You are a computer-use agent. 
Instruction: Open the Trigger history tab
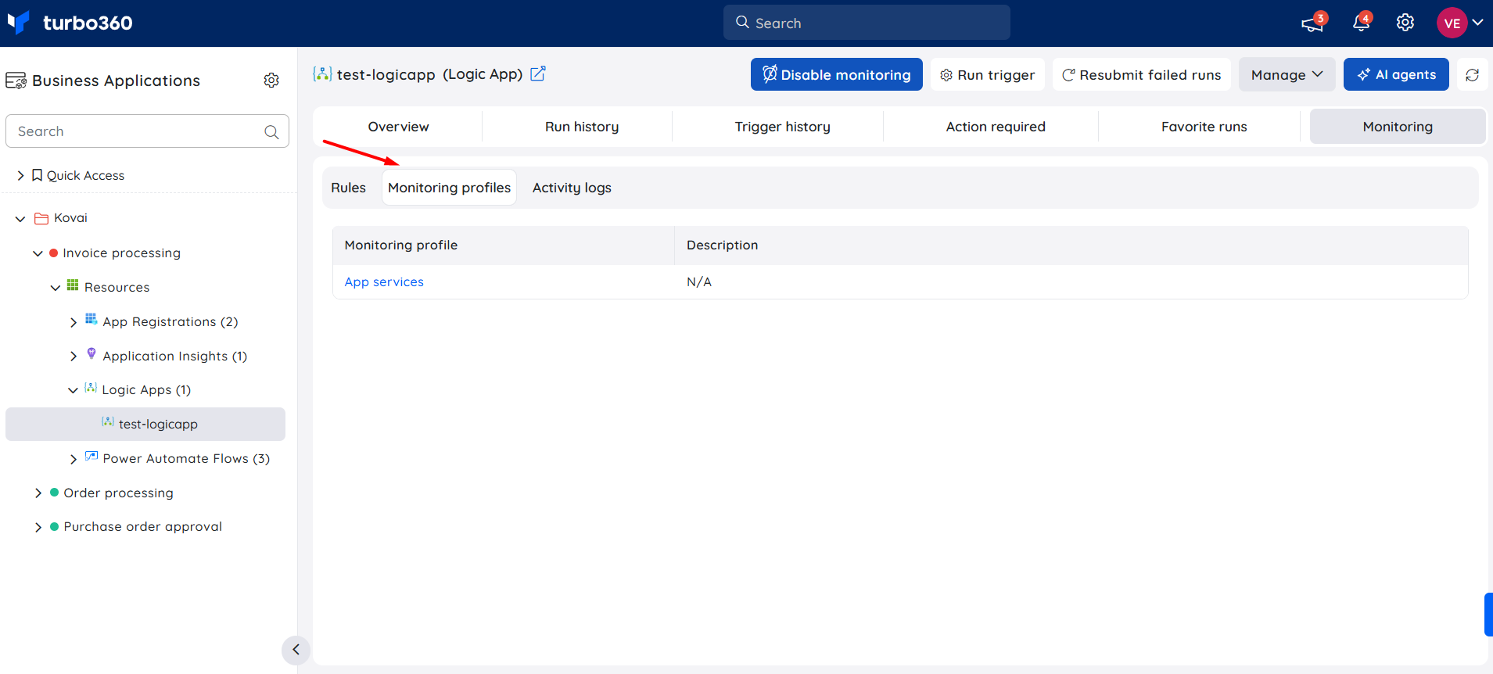782,127
